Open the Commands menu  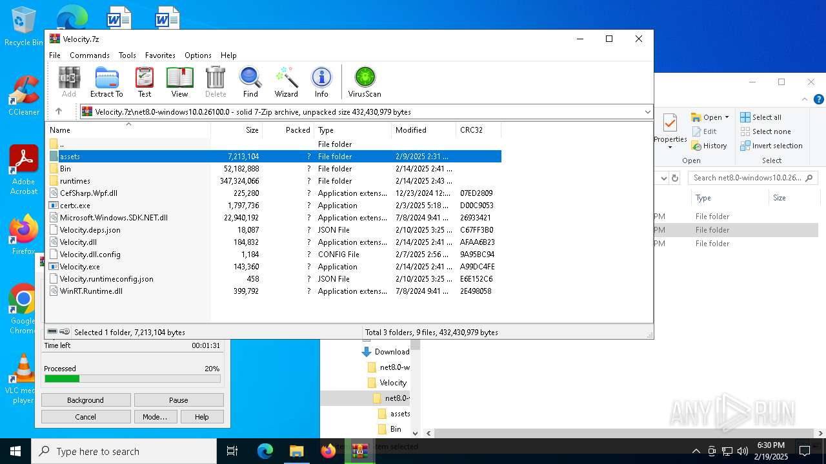pyautogui.click(x=90, y=55)
